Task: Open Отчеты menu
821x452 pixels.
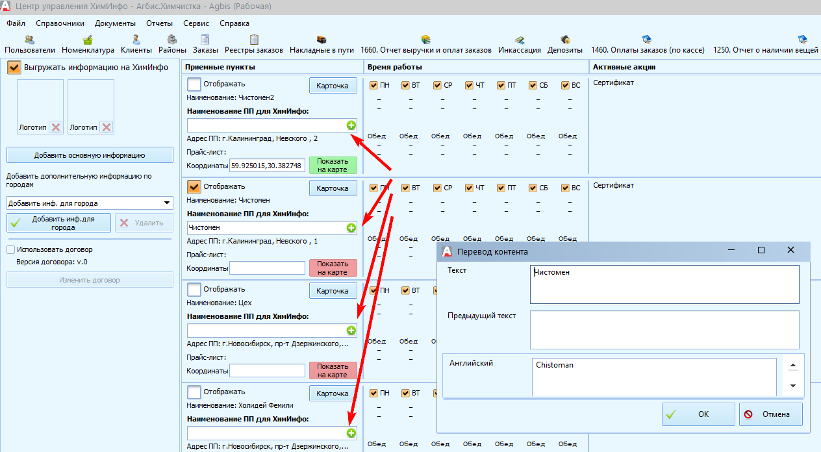Action: [159, 23]
